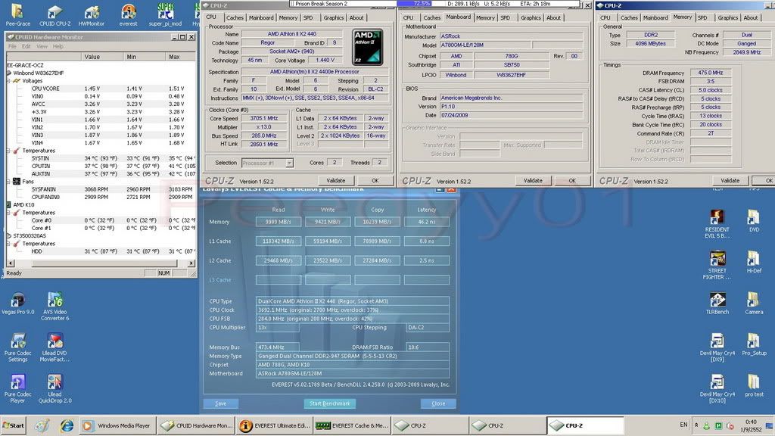The width and height of the screenshot is (775, 436).
Task: Click the language indicator EN in tray
Action: (x=683, y=425)
